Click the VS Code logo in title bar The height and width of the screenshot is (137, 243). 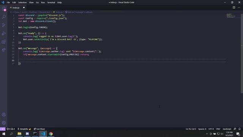(3, 2)
